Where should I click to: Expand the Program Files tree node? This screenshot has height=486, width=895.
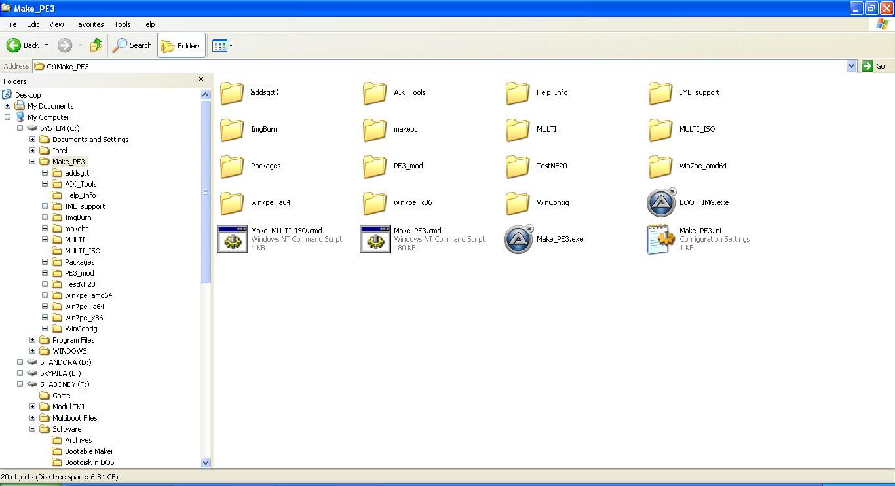pyautogui.click(x=32, y=340)
